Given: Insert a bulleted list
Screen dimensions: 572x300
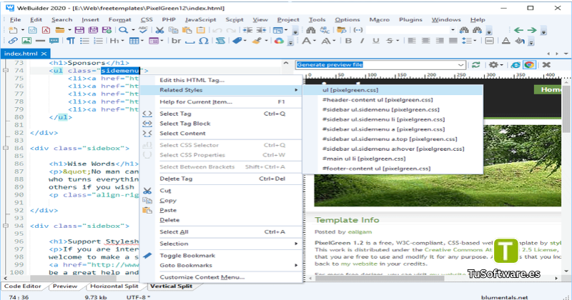Looking at the screenshot, I should [84, 41].
